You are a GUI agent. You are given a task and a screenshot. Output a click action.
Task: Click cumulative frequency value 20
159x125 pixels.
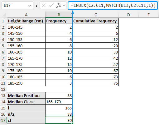click(96, 46)
